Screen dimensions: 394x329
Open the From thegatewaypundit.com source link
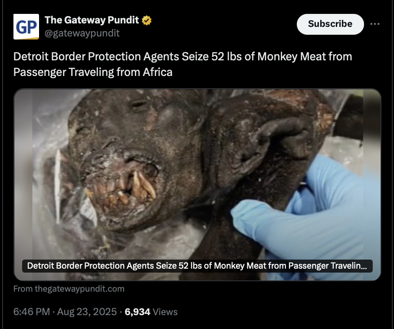point(69,289)
